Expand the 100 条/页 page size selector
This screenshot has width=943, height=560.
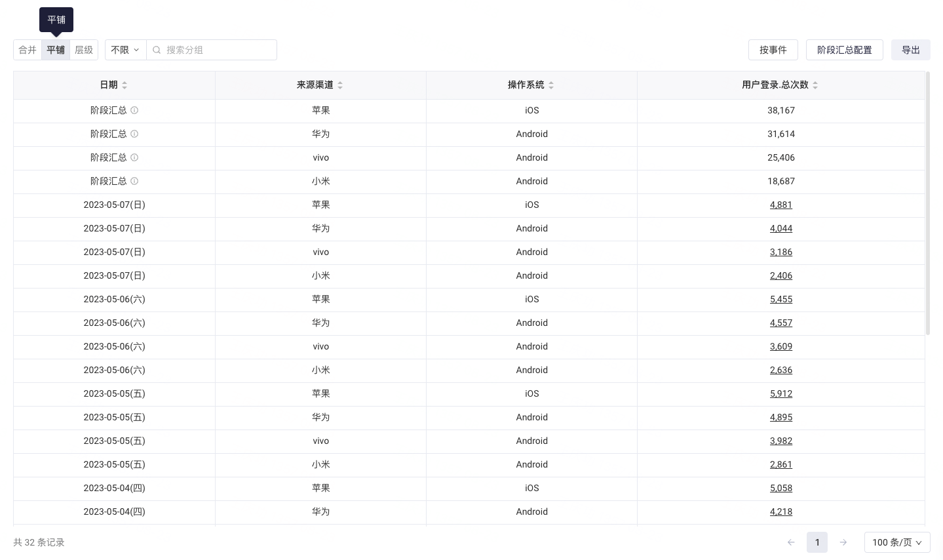[x=896, y=542]
